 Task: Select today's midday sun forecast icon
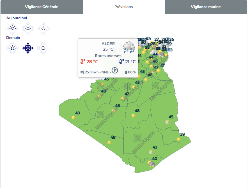(x=28, y=28)
